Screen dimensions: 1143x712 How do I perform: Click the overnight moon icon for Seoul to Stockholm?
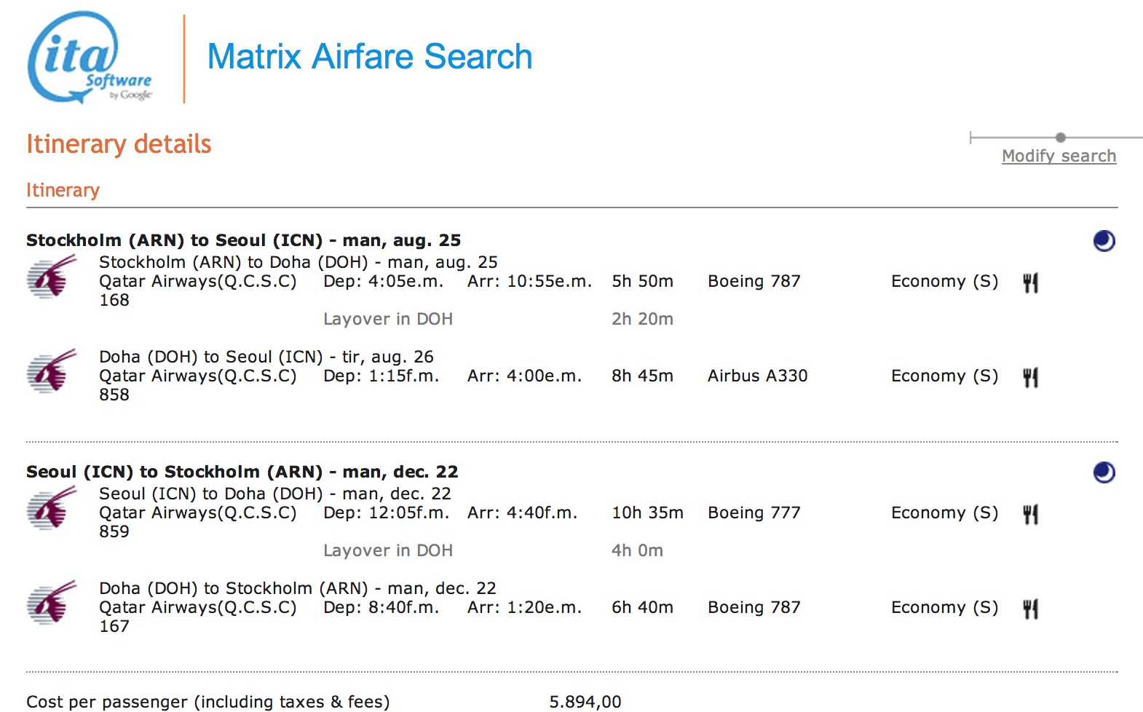[x=1104, y=472]
